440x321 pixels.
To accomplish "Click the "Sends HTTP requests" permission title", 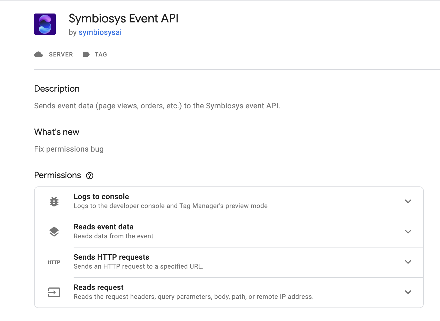I will pos(111,257).
